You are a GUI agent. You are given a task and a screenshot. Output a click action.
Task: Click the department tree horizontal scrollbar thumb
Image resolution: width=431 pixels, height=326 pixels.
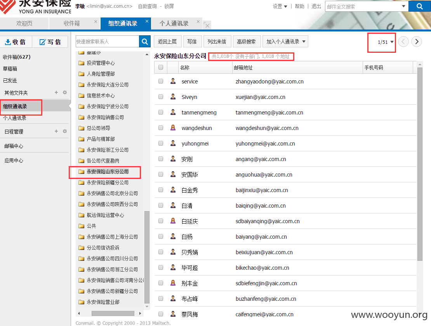click(x=113, y=313)
